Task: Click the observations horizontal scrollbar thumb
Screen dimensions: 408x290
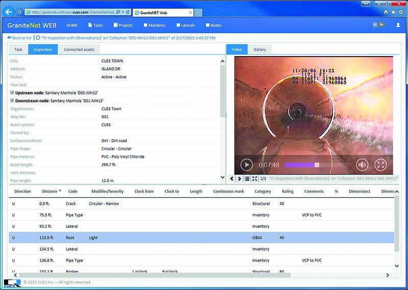Action: pyautogui.click(x=155, y=275)
